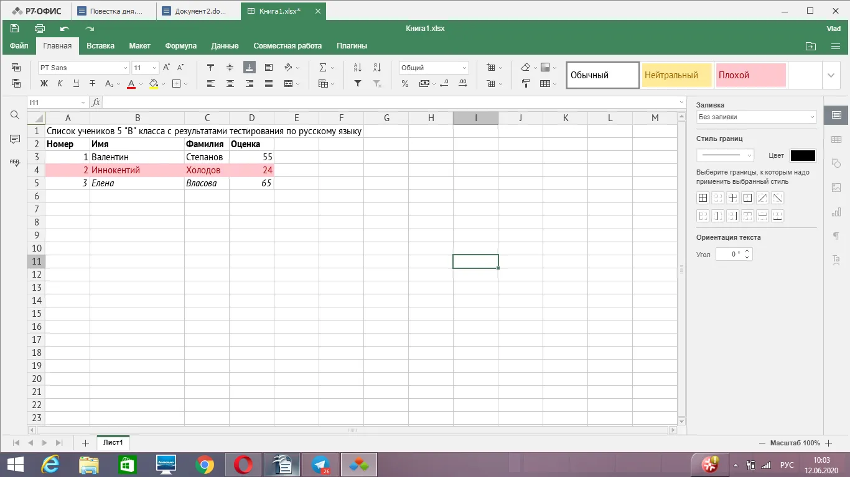Open the Вставка ribbon tab
The height and width of the screenshot is (477, 850).
click(x=100, y=46)
